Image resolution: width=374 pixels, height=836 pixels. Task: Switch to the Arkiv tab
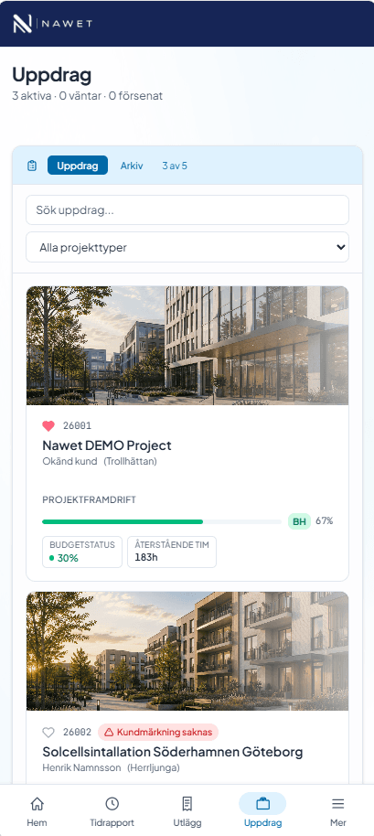132,166
